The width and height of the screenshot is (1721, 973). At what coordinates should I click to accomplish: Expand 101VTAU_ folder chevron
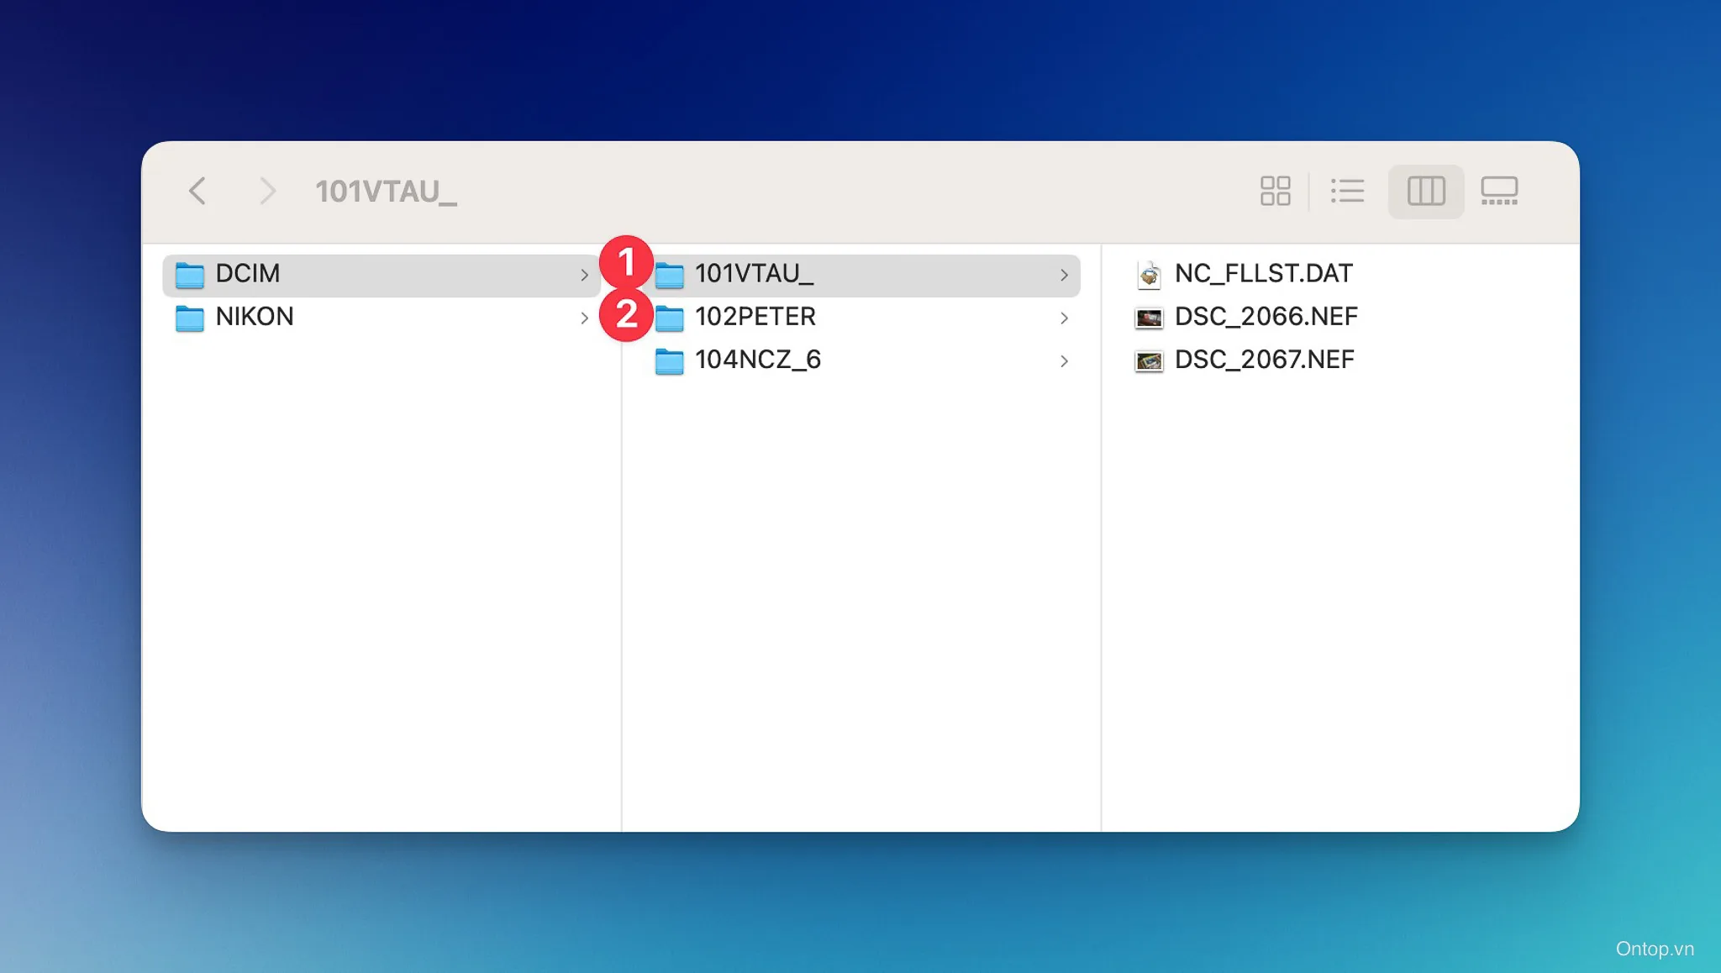click(x=1064, y=275)
